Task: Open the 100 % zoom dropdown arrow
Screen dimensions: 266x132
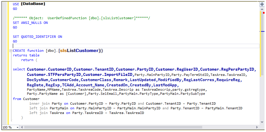Action: pyautogui.click(x=17, y=127)
